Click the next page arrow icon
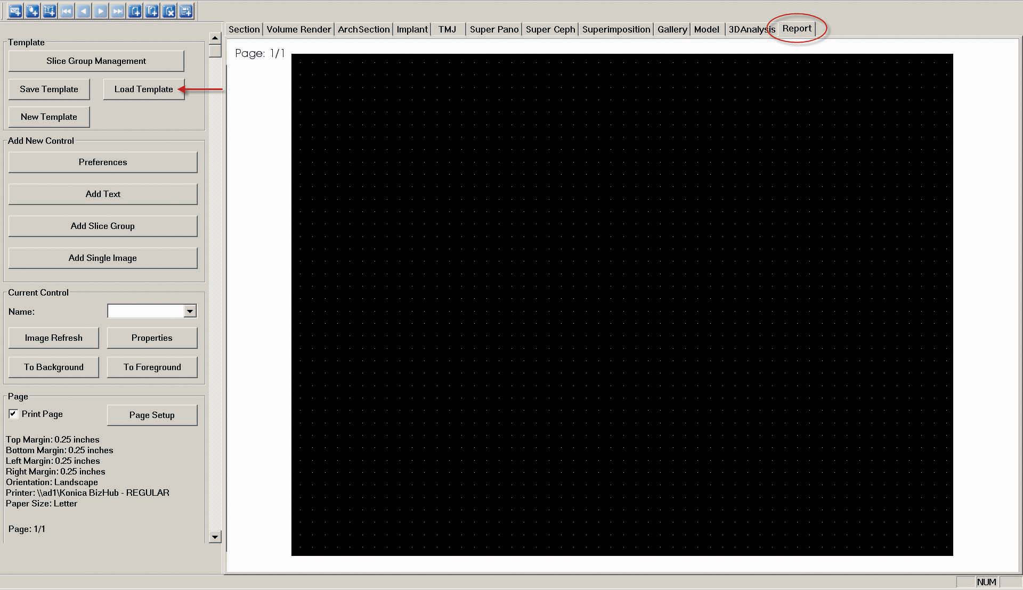 101,11
